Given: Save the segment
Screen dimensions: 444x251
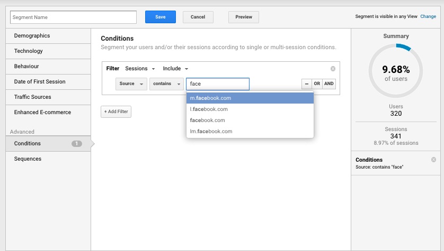Looking at the screenshot, I should 161,17.
